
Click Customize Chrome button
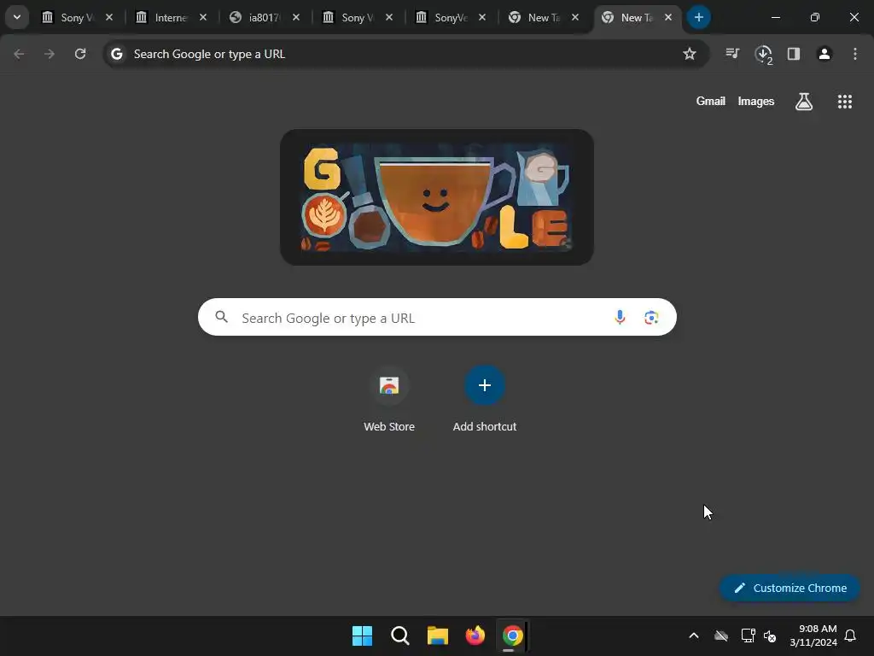[x=790, y=588]
